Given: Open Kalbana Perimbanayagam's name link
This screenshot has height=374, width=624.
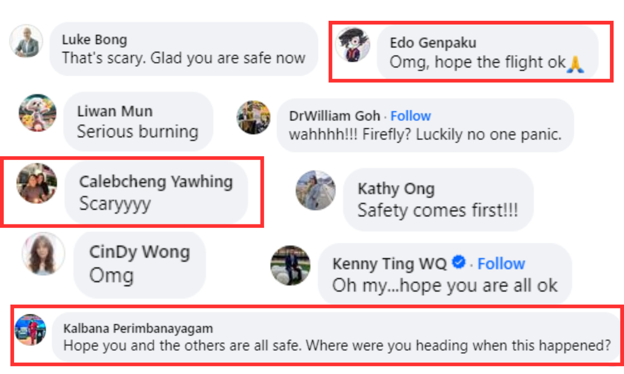Looking at the screenshot, I should click(138, 328).
